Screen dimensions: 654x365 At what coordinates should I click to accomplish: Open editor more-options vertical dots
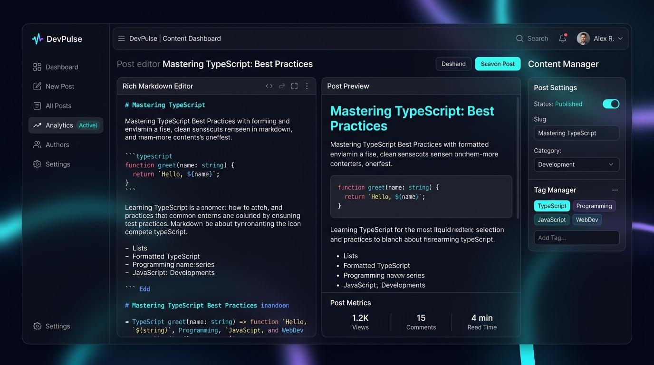[307, 86]
